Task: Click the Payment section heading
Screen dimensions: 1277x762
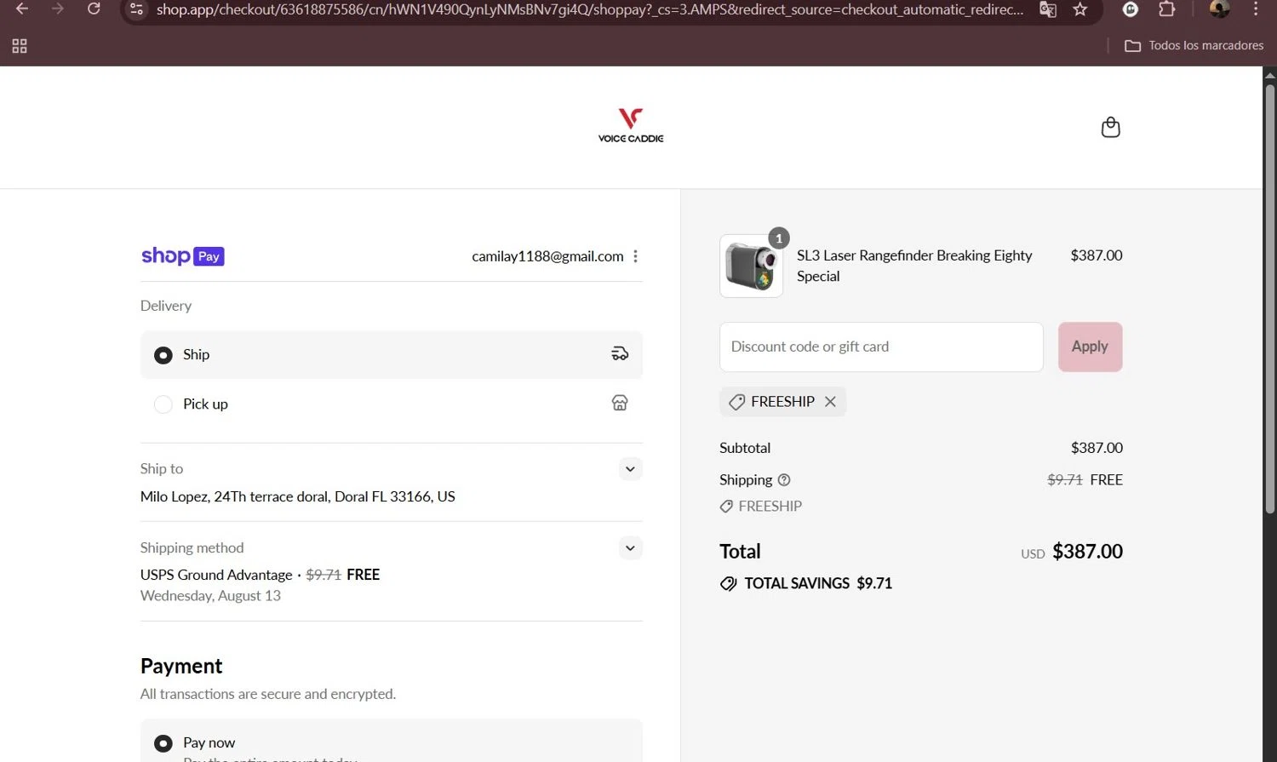Action: click(181, 666)
